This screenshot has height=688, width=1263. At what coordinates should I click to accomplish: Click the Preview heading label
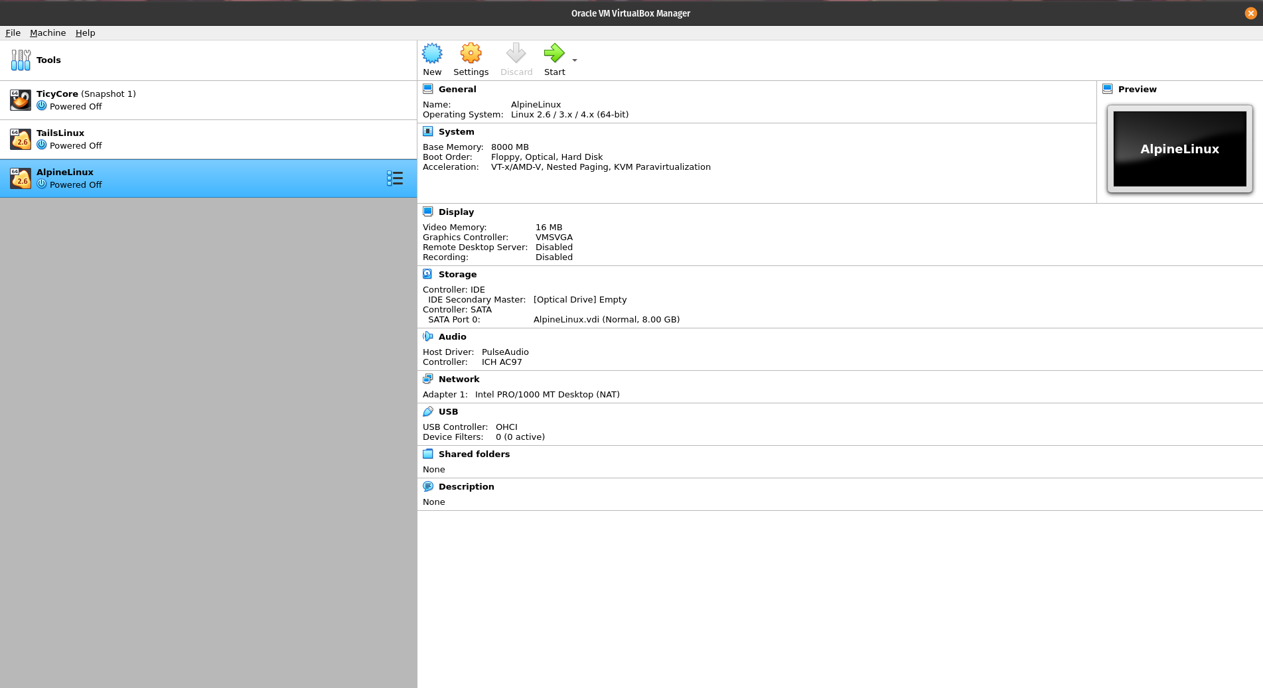coord(1137,89)
